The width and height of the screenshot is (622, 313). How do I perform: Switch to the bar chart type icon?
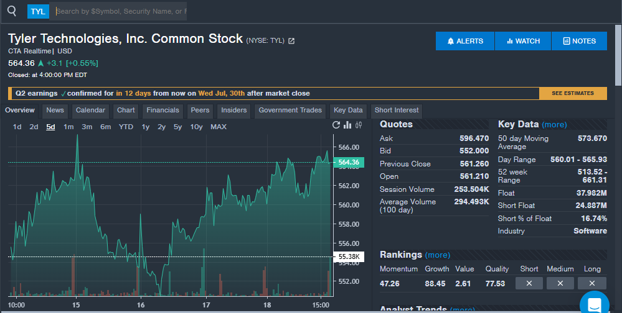click(x=347, y=125)
